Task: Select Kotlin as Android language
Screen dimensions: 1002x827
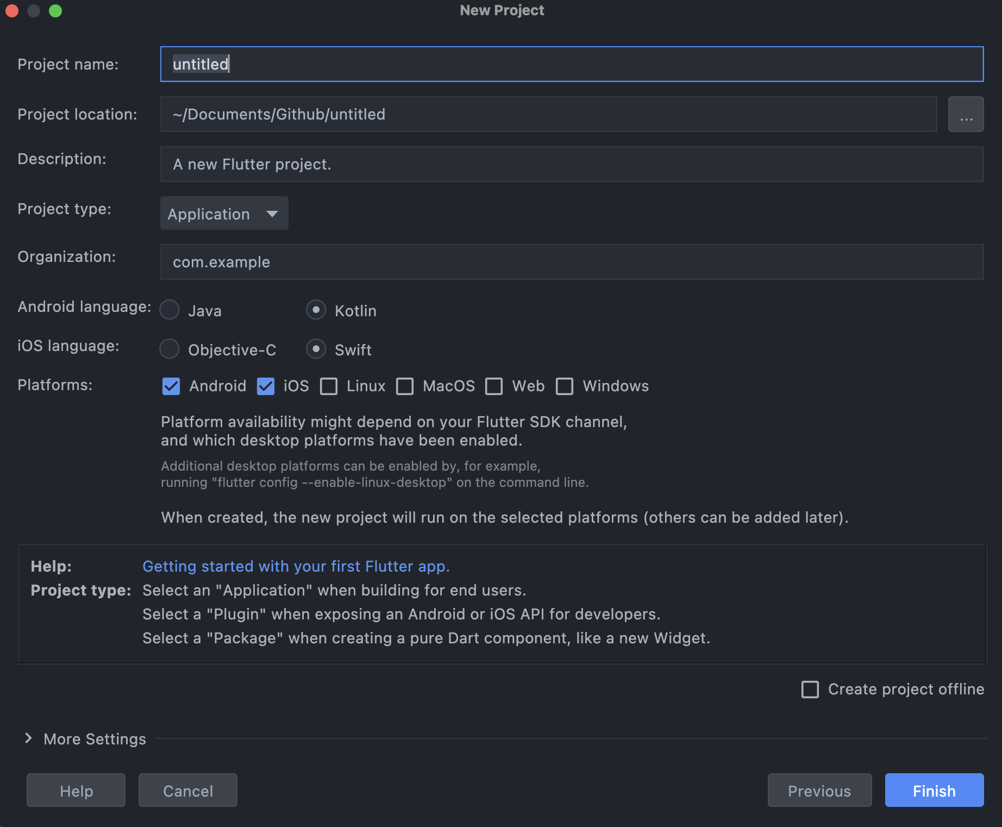Action: click(x=316, y=310)
